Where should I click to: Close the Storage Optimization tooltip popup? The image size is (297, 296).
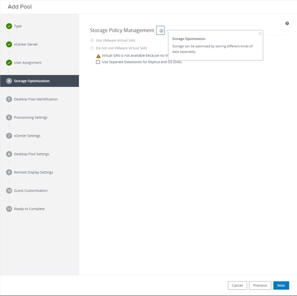click(x=260, y=33)
